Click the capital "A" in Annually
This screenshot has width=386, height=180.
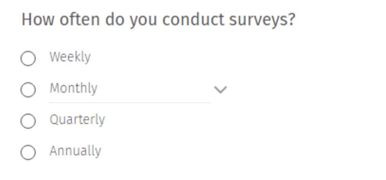(x=53, y=151)
